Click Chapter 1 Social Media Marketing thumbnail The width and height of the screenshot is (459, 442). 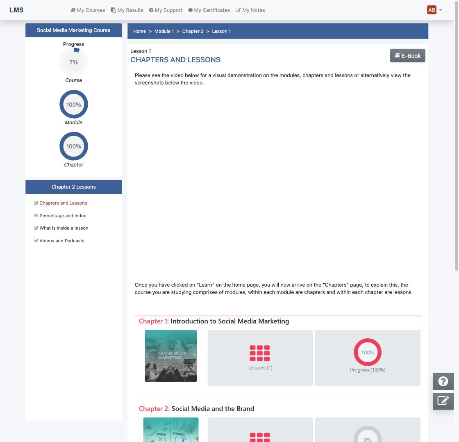[x=171, y=356]
